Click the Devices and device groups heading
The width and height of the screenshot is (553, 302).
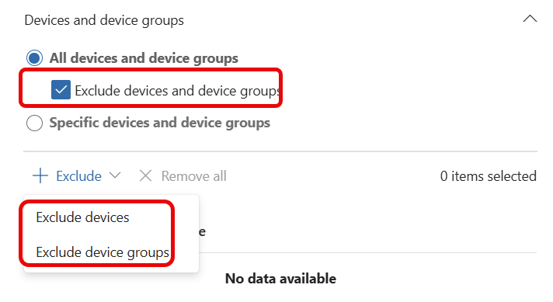click(104, 20)
